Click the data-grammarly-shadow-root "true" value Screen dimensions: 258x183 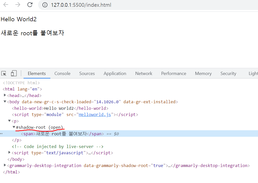point(158,165)
